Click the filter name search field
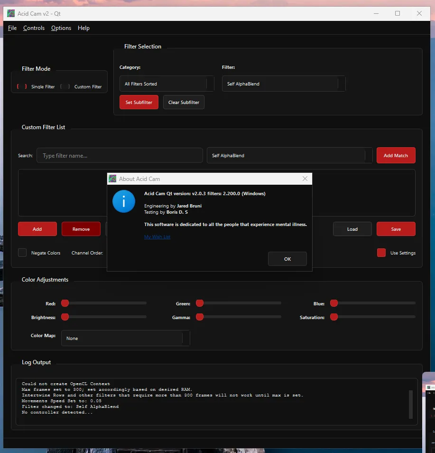 (x=120, y=155)
